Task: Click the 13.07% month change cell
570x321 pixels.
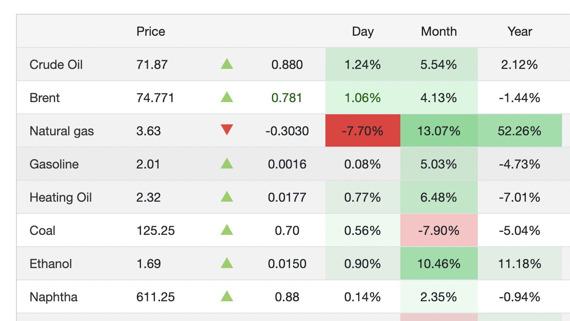Action: point(439,131)
